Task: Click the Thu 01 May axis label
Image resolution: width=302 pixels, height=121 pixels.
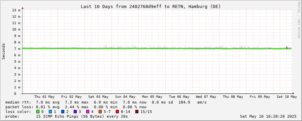Action: (44, 97)
